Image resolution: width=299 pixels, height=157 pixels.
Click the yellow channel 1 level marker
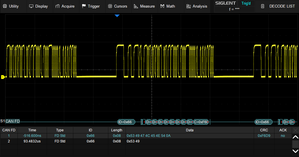(x=3, y=77)
